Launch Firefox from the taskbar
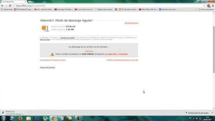 click(20, 118)
